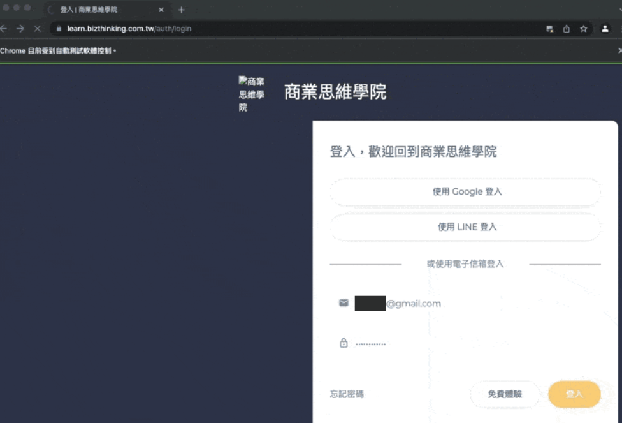Click the browser back arrow

pyautogui.click(x=4, y=29)
